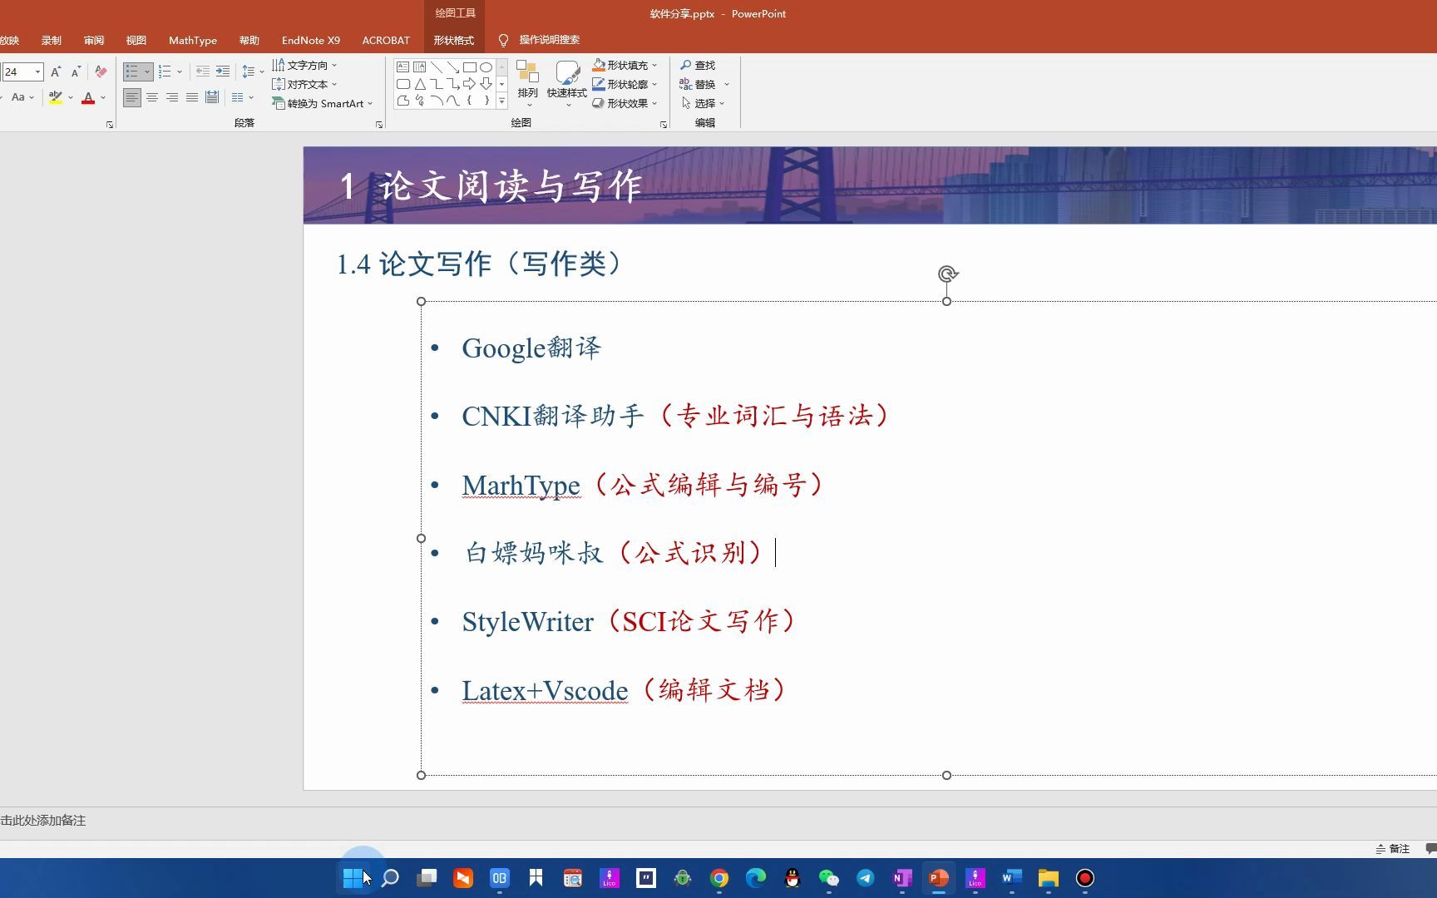Screen dimensions: 1437x898
Task: Open the font color dropdown arrow
Action: (103, 97)
